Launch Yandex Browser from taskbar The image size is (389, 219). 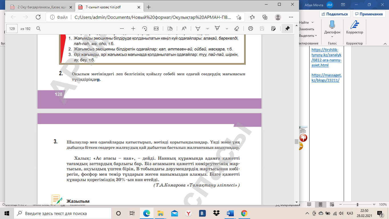click(188, 213)
